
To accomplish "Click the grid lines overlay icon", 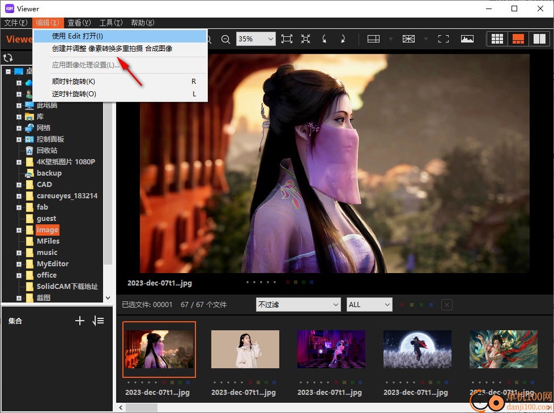I will (x=408, y=39).
